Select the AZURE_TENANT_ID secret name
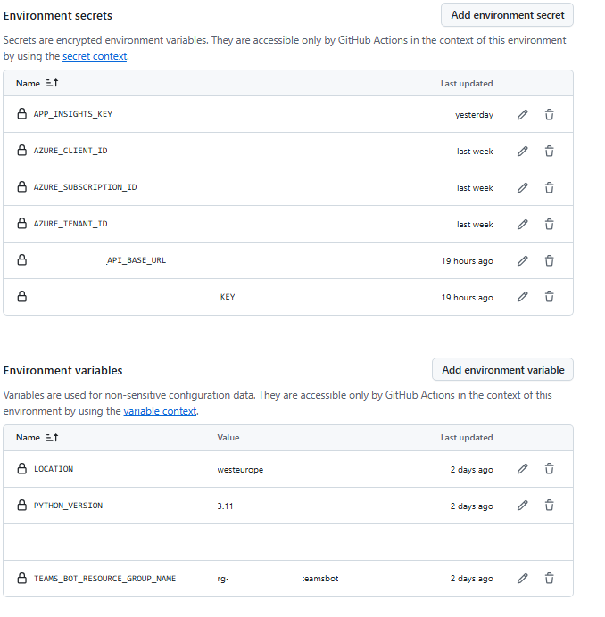 (x=70, y=224)
